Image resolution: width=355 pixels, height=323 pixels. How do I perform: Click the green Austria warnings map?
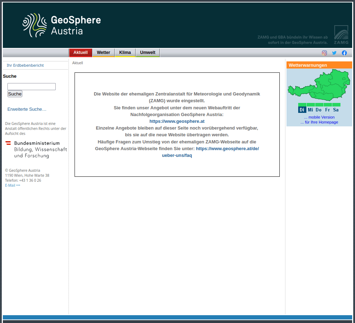coord(319,85)
